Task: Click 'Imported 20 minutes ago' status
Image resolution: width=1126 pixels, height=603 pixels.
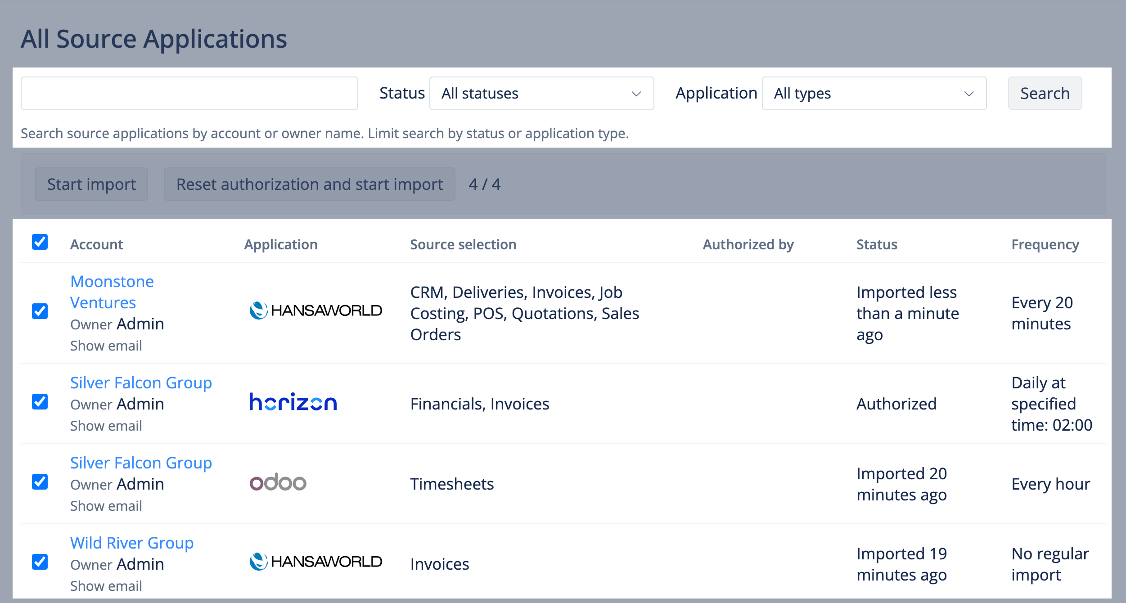Action: tap(902, 484)
